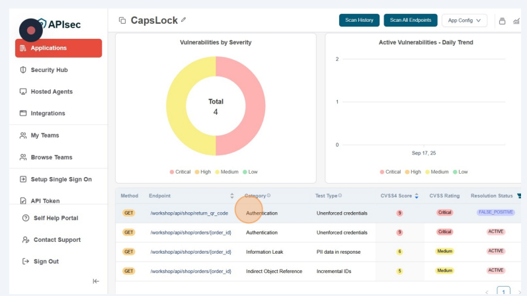Sort the table by Endpoint column arrows
This screenshot has width=527, height=296.
tap(232, 196)
